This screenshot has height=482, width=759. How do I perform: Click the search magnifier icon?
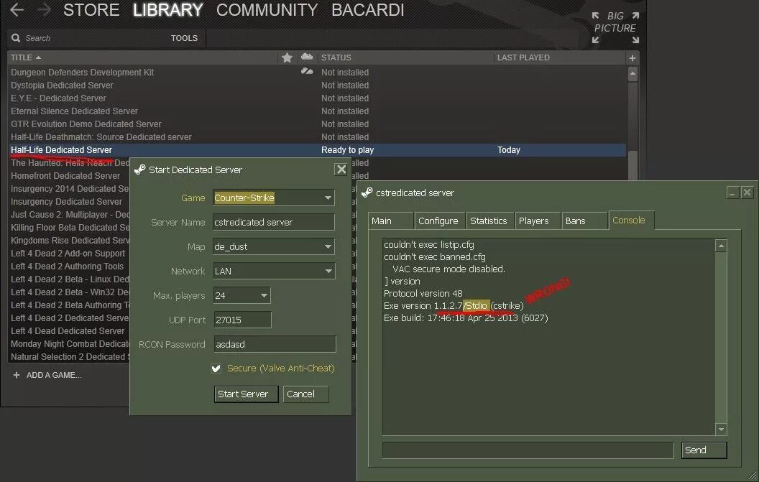click(16, 38)
